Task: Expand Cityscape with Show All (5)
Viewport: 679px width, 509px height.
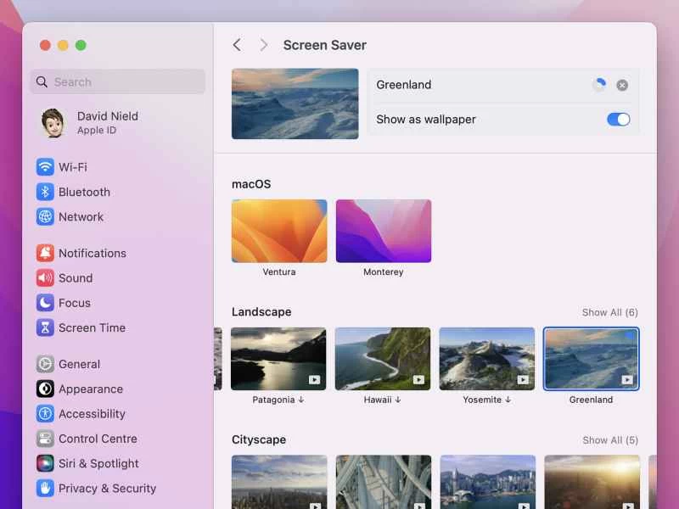Action: pos(609,440)
